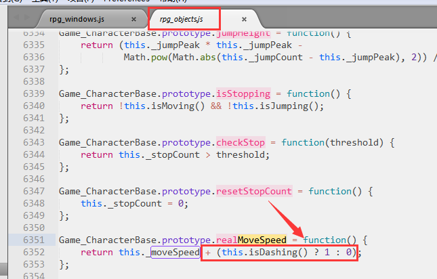Viewport: 437px width, 279px height.
Task: Click line number 6343 in gutter
Action: (34, 142)
